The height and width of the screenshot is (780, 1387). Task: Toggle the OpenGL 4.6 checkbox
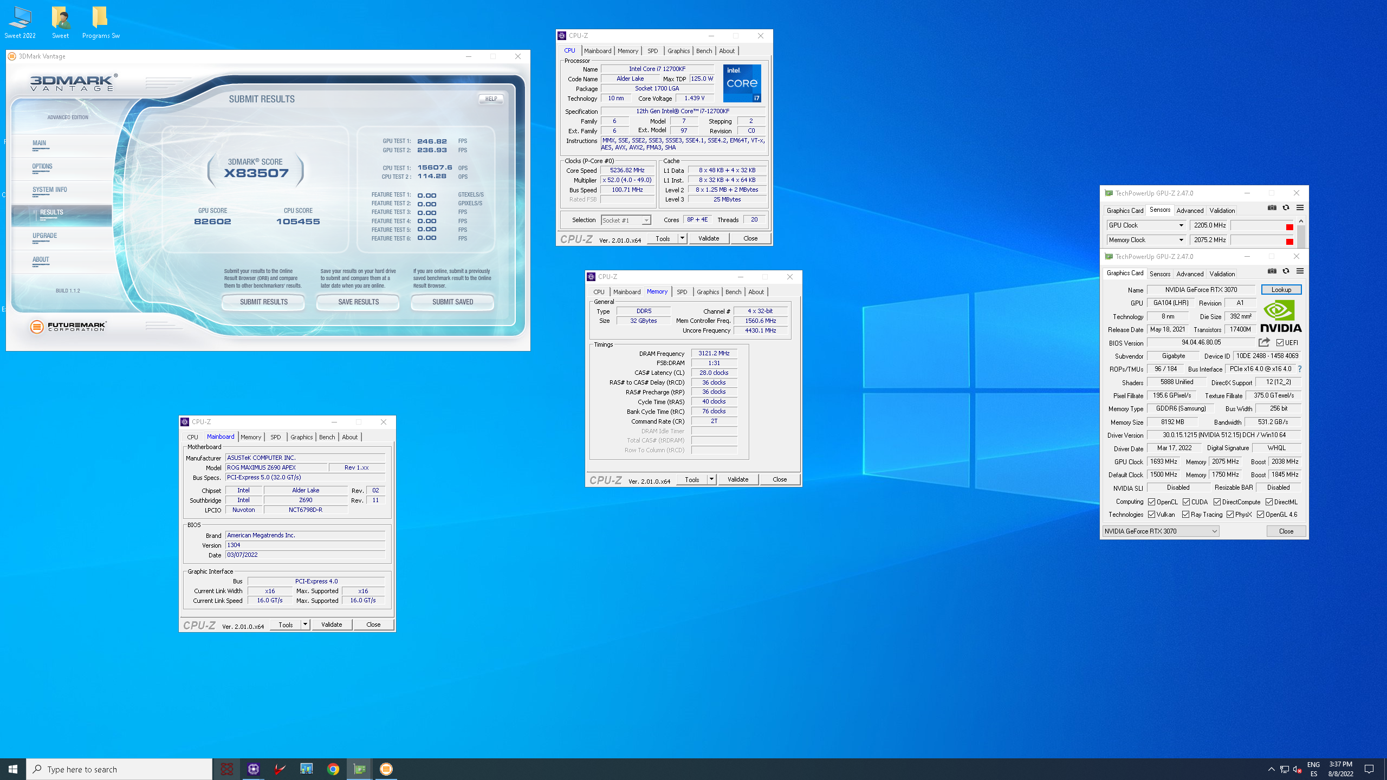(1261, 515)
